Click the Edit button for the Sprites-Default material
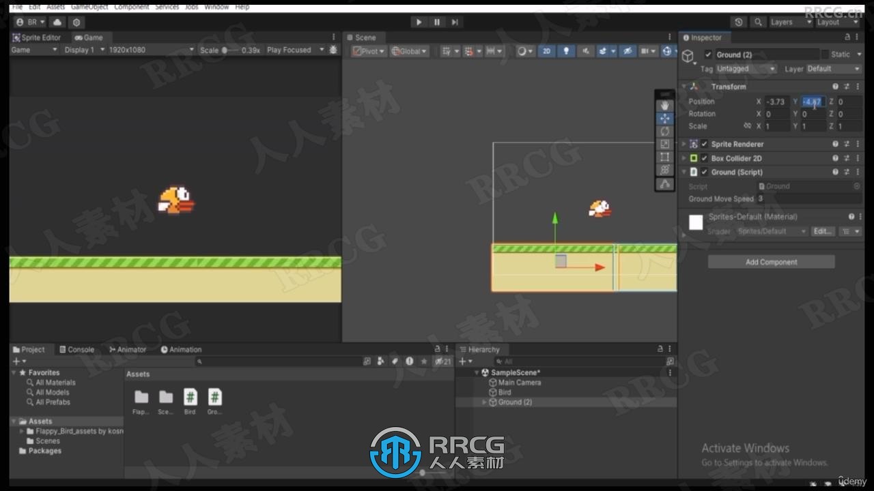 pos(823,231)
